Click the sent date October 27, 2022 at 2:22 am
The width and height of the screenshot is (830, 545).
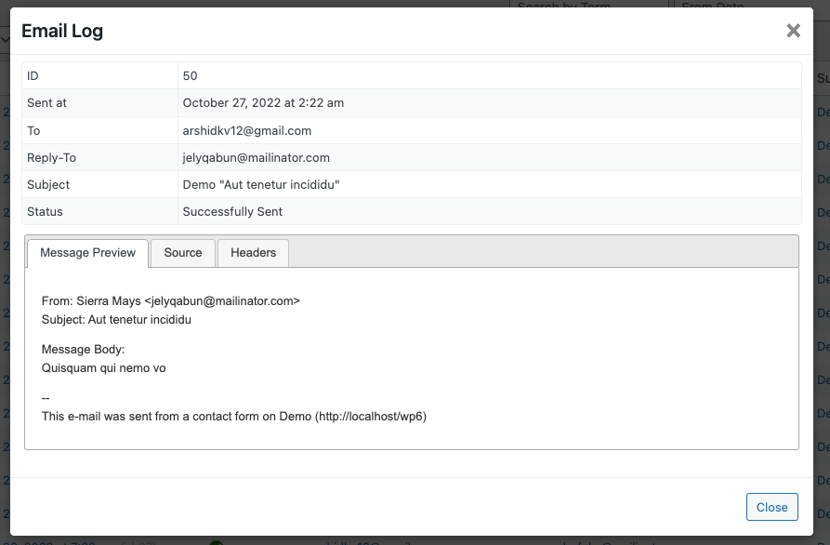click(x=263, y=102)
